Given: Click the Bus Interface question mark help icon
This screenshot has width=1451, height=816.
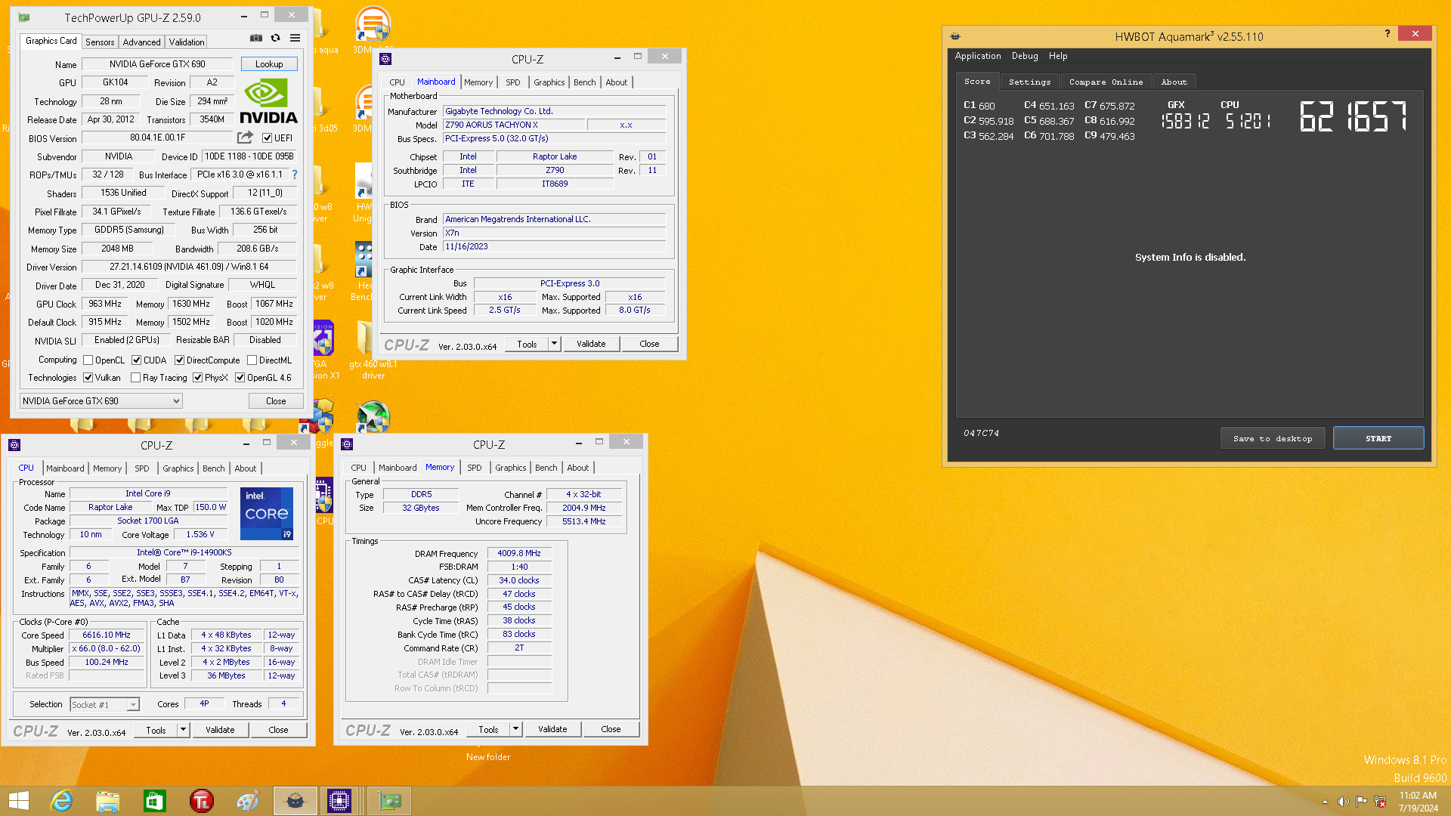Looking at the screenshot, I should coord(295,175).
